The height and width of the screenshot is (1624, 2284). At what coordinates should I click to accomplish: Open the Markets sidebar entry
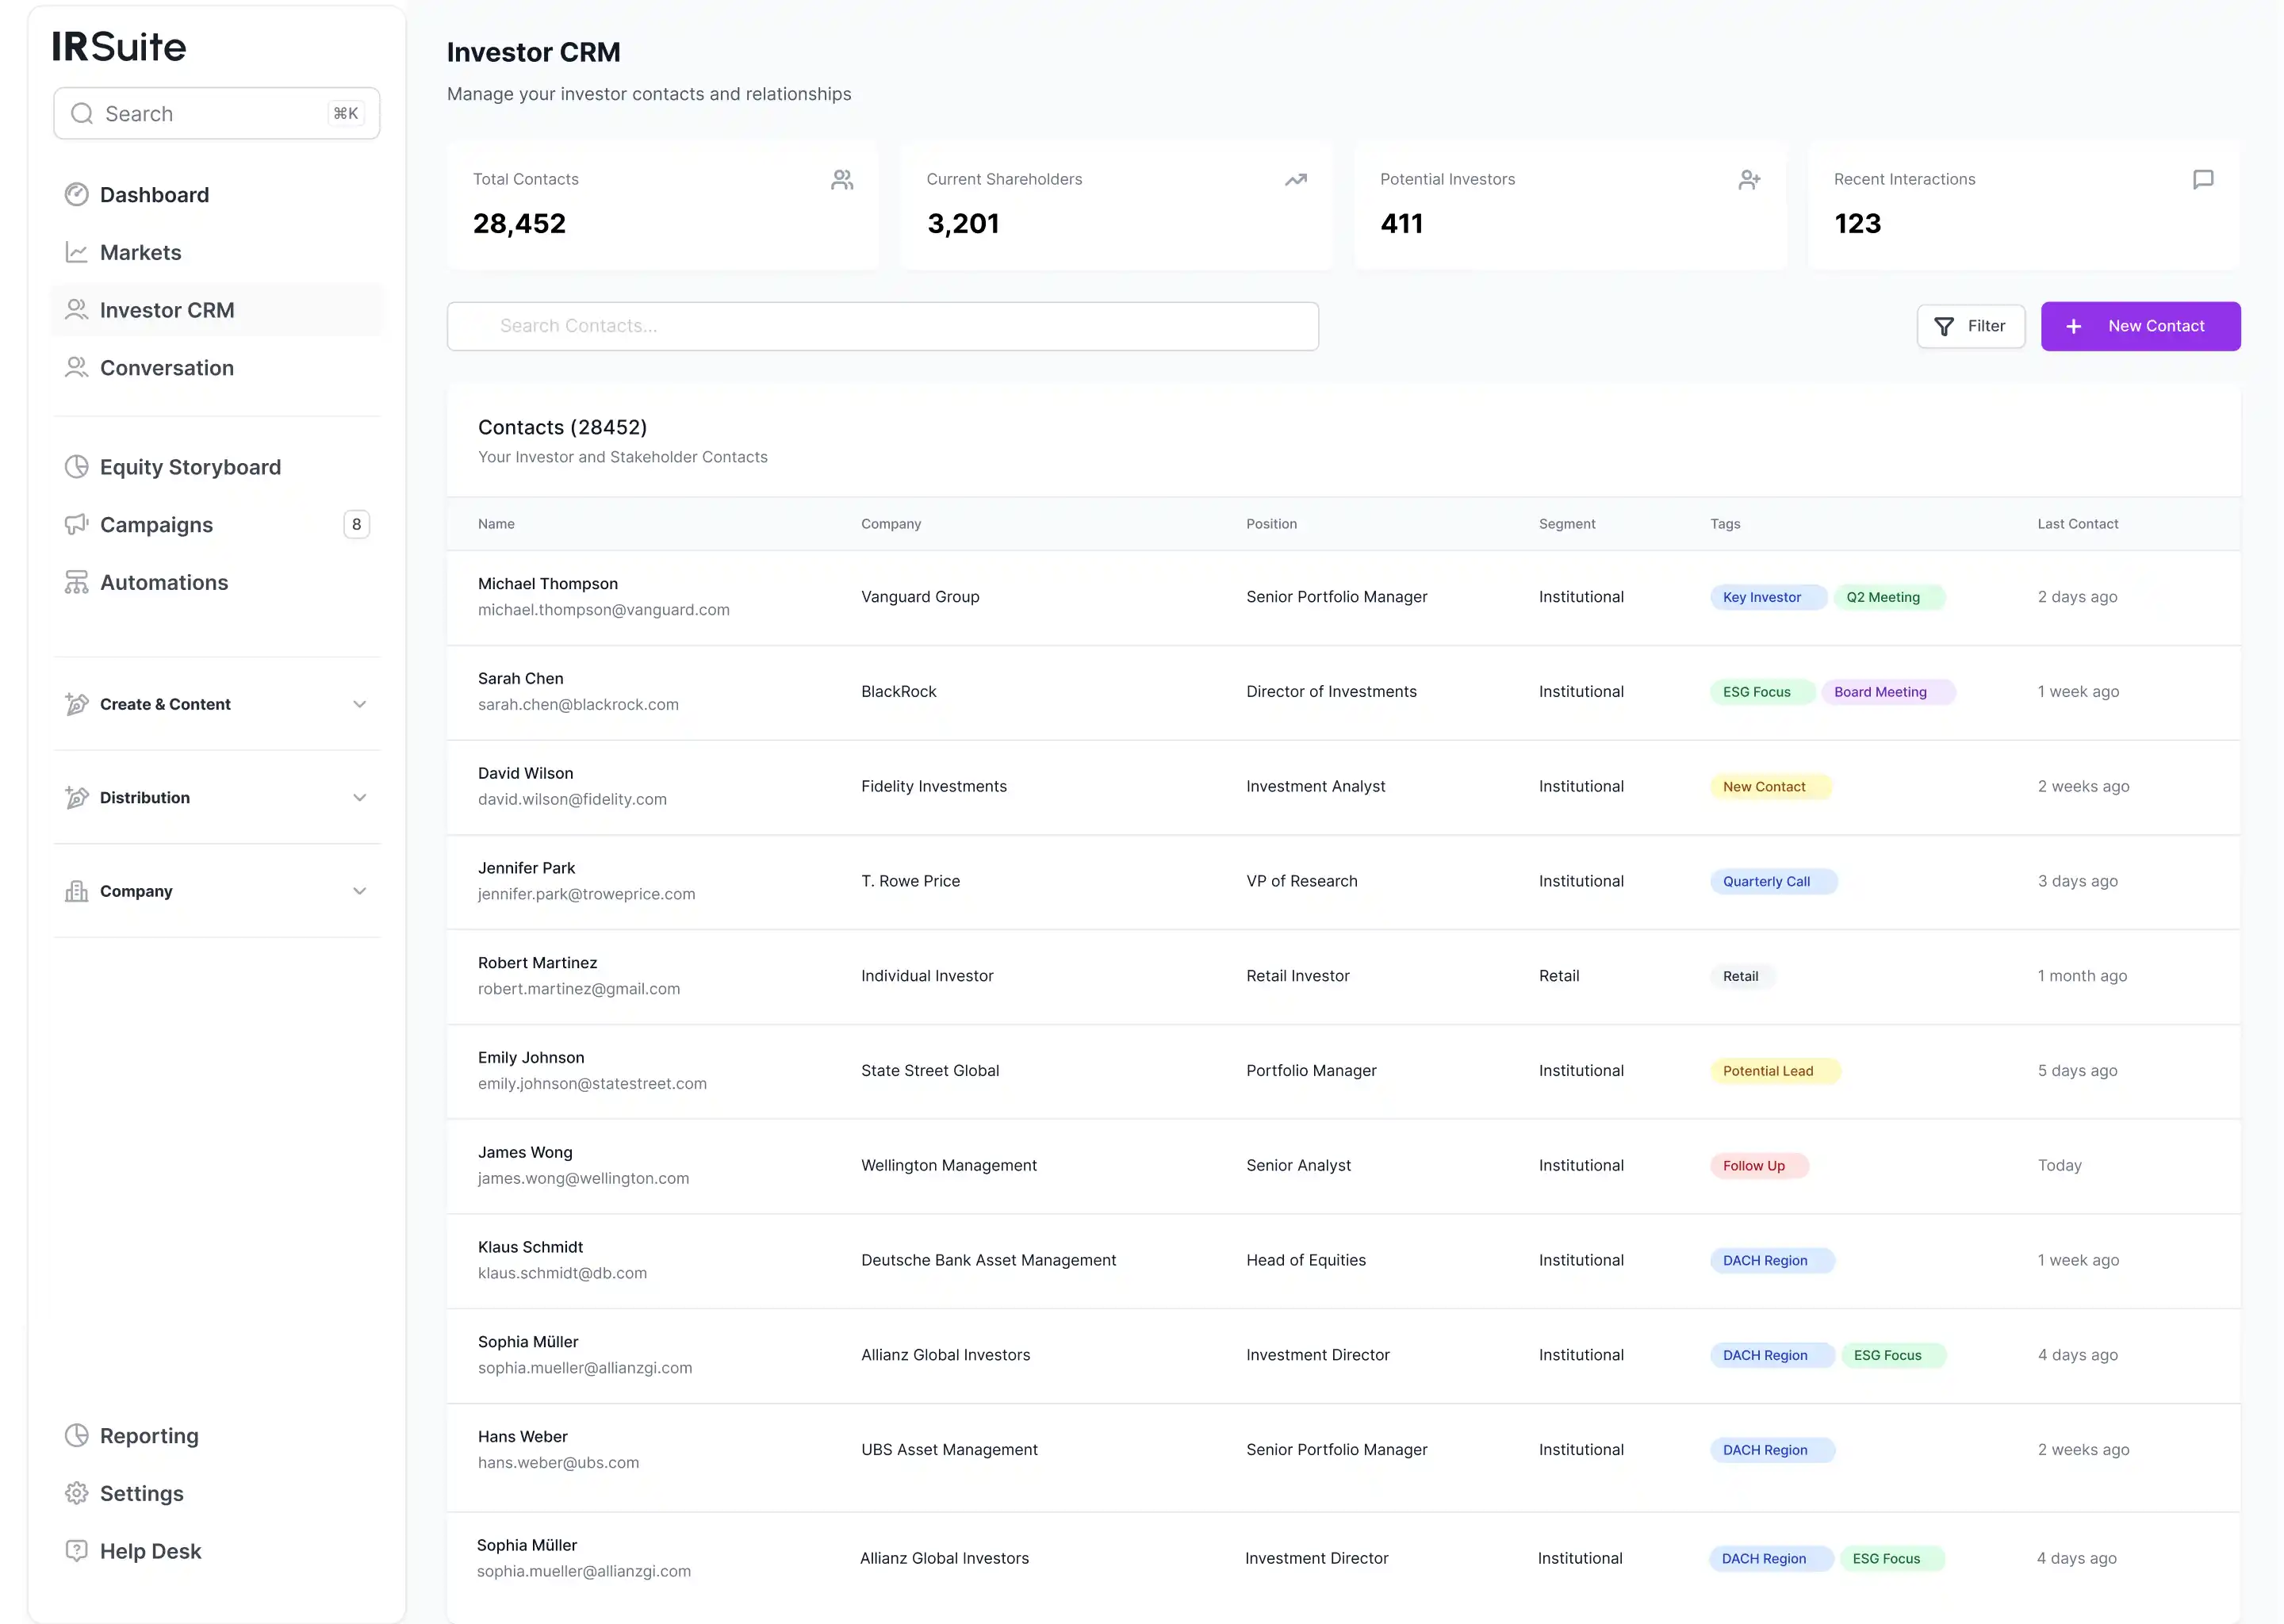(x=139, y=252)
